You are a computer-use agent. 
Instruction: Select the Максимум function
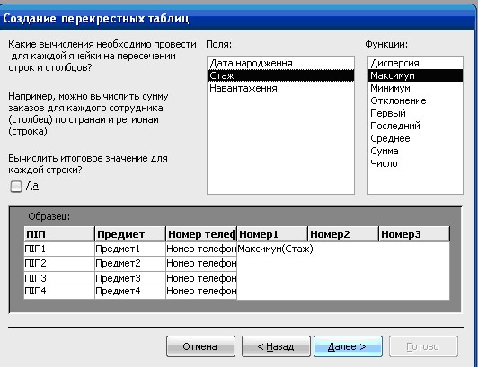(415, 75)
